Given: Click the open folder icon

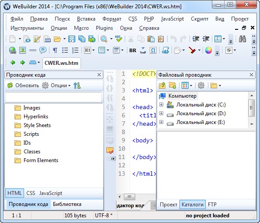Looking at the screenshot, I should [57, 39].
